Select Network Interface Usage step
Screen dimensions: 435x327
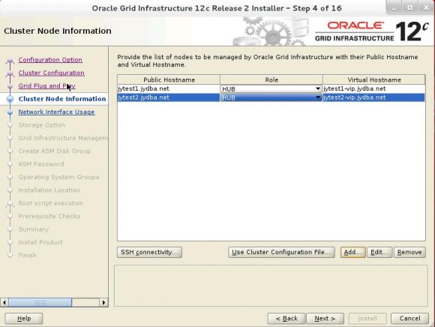click(x=56, y=112)
